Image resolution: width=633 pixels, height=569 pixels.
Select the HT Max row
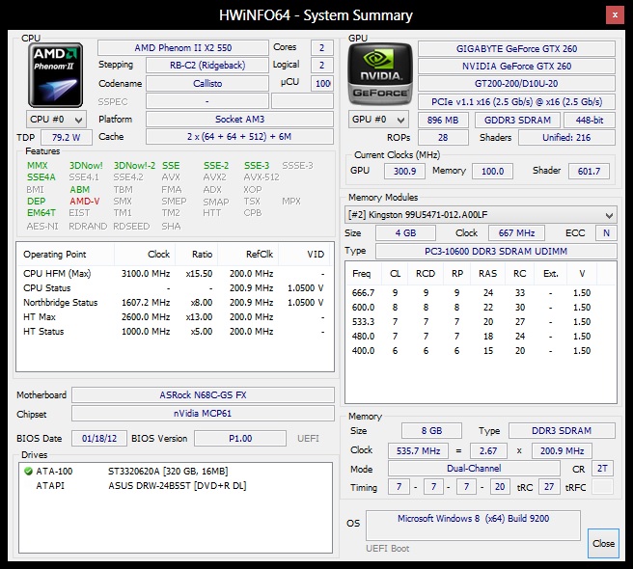174,316
